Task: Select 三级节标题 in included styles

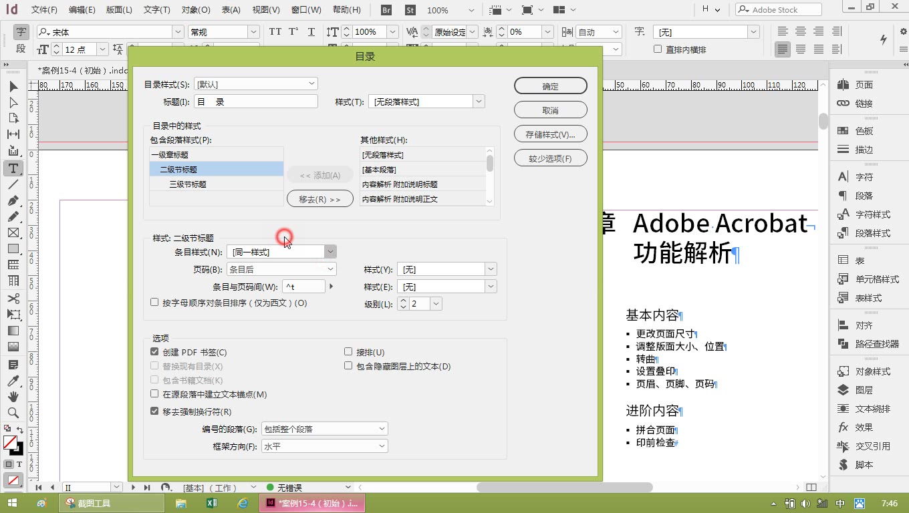Action: (x=217, y=184)
